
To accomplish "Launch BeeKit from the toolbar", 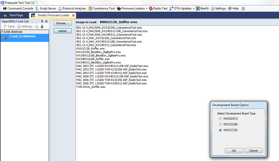I will click(202, 8).
